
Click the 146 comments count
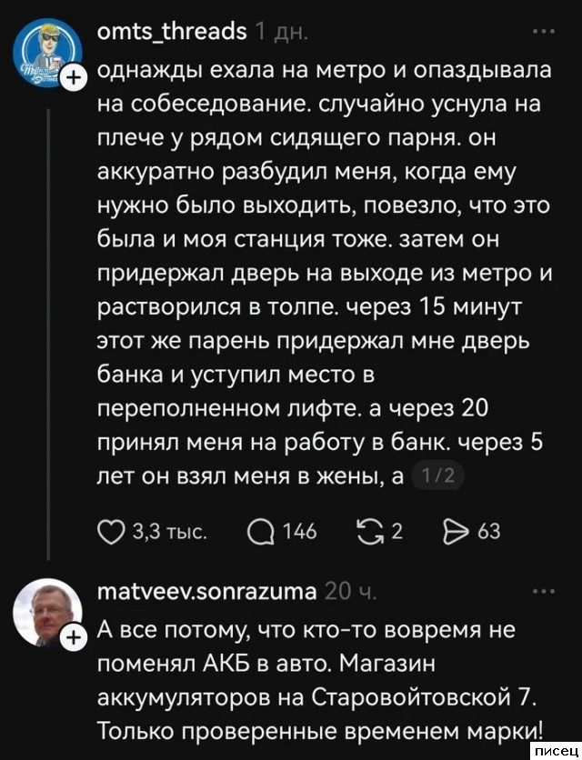point(299,531)
